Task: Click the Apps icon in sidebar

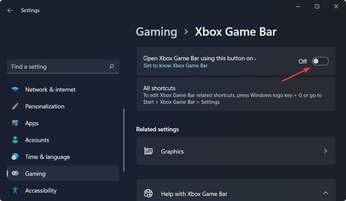Action: [15, 123]
